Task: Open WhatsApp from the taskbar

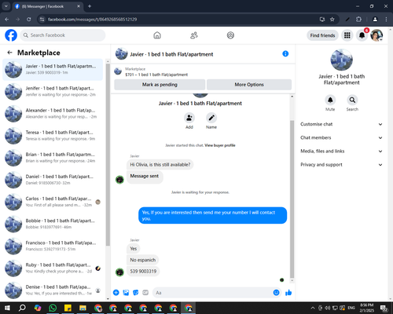Action: 53,308
